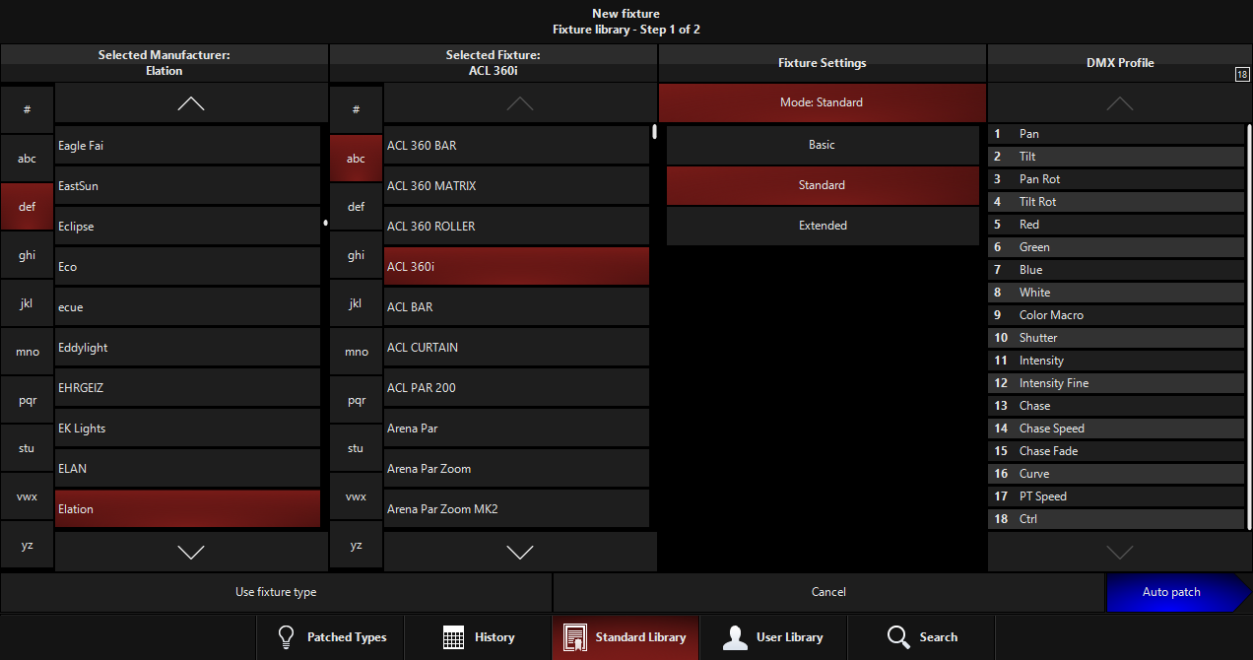
Task: Select the ecue manufacturer
Action: pos(187,306)
